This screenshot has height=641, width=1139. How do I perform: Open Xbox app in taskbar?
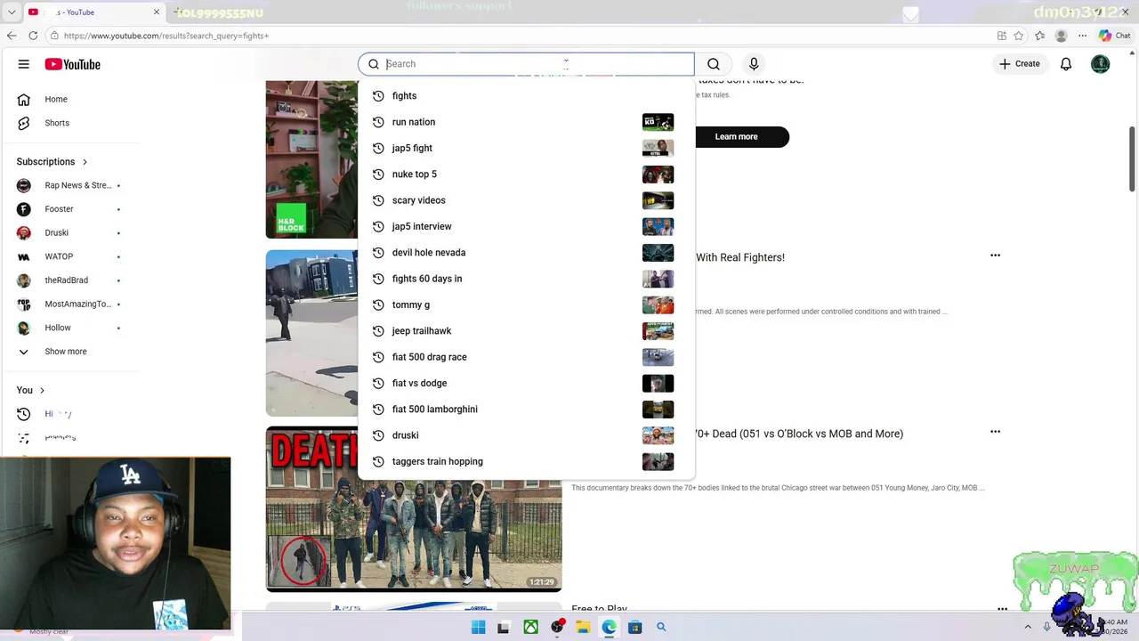pos(531,627)
